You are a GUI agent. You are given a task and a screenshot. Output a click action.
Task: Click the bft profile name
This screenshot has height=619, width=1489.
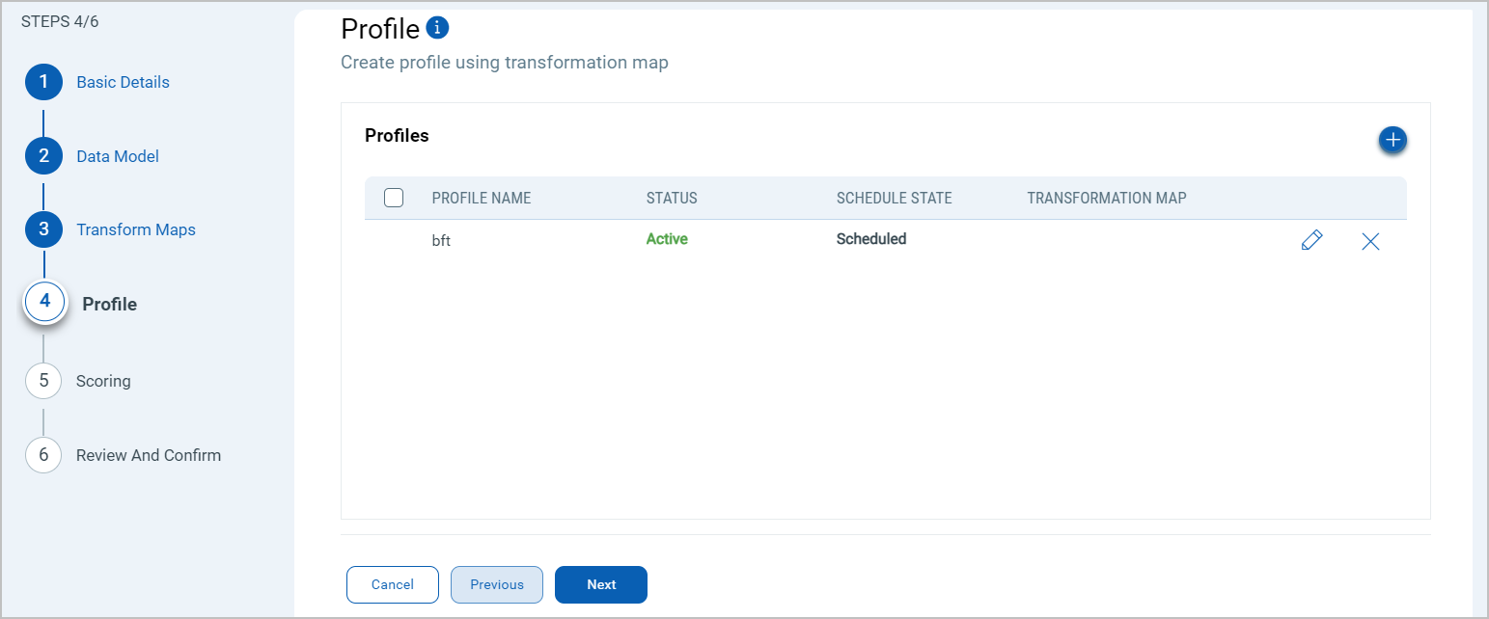tap(441, 241)
